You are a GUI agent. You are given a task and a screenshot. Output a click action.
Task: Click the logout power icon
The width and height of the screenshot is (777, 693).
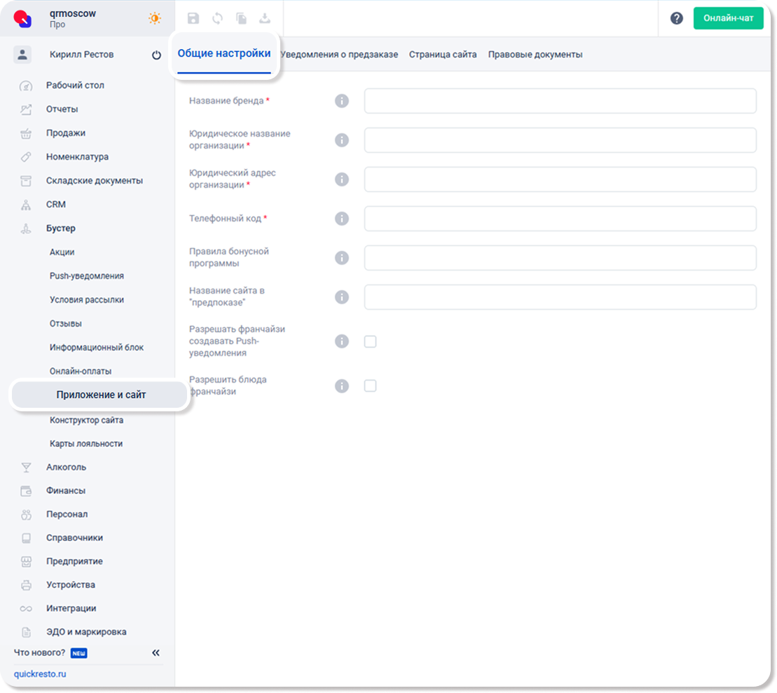coord(156,55)
